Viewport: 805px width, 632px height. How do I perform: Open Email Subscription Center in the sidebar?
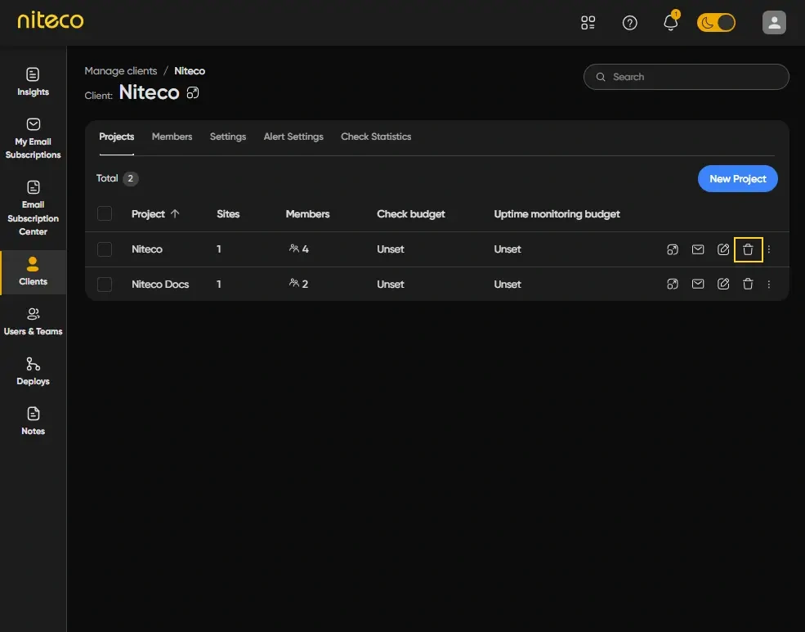[x=33, y=208]
